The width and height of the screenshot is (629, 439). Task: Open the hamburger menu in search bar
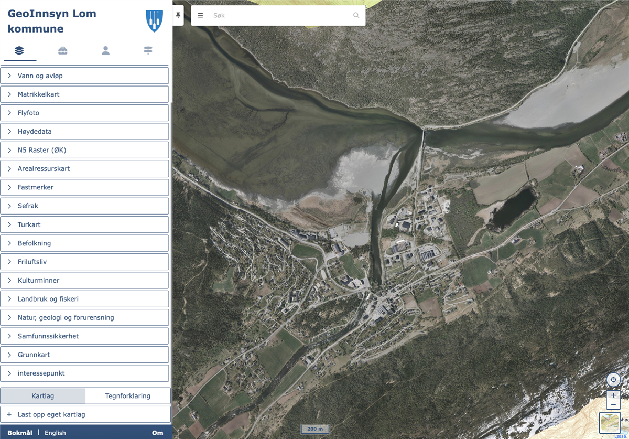click(x=200, y=16)
